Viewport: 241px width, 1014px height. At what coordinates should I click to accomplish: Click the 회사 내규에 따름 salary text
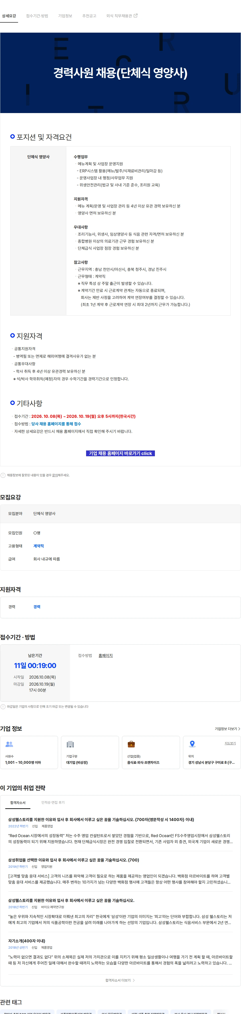click(46, 559)
